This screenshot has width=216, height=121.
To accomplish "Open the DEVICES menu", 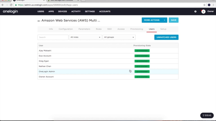I will (x=62, y=11).
